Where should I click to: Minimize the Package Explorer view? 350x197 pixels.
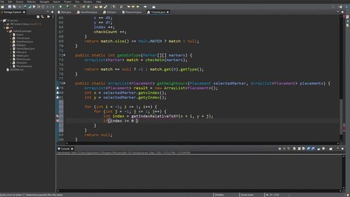(x=48, y=12)
